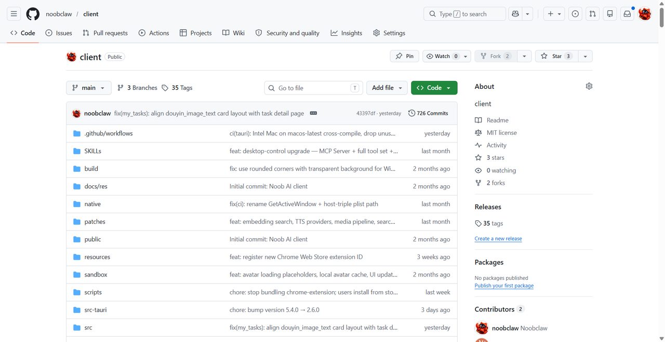The height and width of the screenshot is (342, 665).
Task: Open 35 Tags link near branches
Action: point(177,88)
